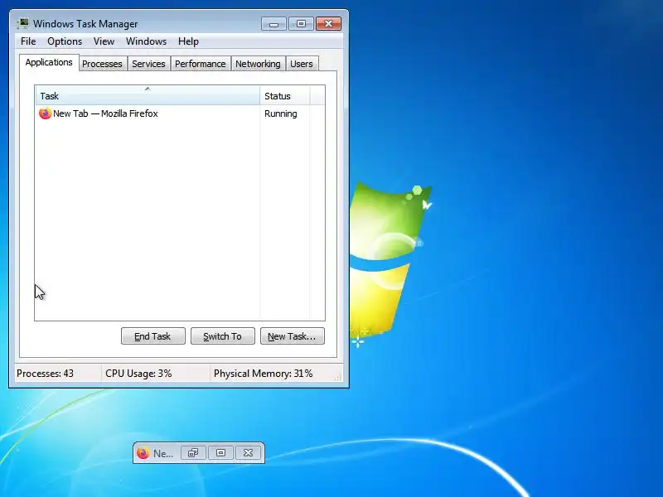The image size is (663, 497).
Task: Restore the minimized Firefox window
Action: (193, 453)
